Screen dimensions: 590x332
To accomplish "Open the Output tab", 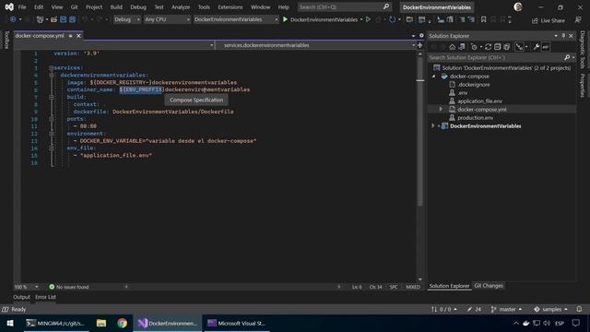I will [21, 297].
